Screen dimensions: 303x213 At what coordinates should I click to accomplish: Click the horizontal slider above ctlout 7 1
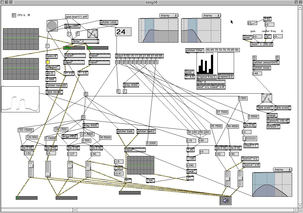click(250, 138)
